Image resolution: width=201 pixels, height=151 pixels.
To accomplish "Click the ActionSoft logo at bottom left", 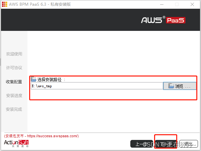I will (16, 143).
